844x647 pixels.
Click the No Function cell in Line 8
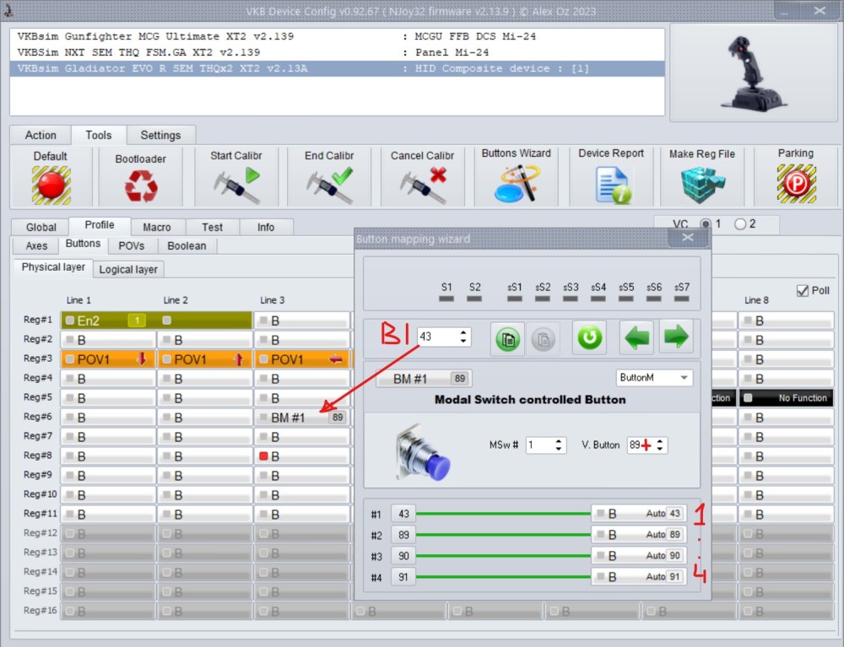786,398
